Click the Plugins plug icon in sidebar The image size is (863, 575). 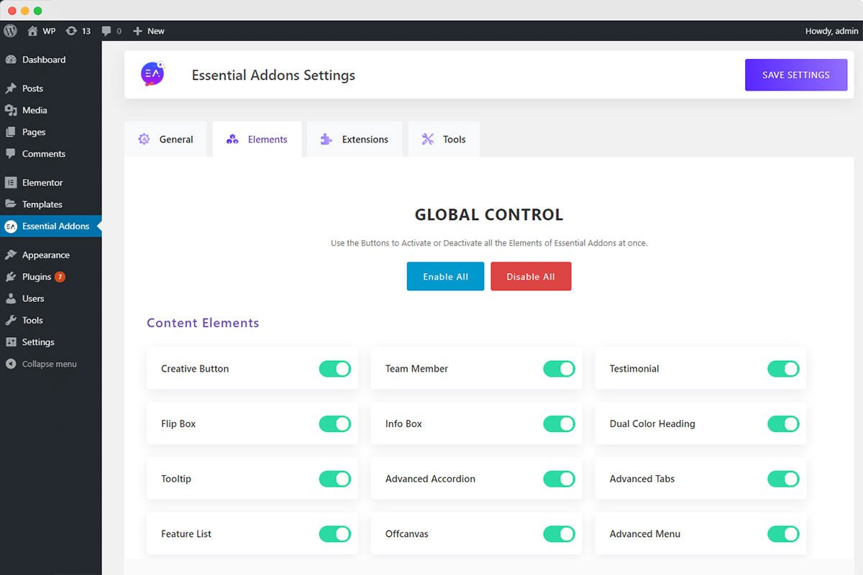[x=11, y=277]
